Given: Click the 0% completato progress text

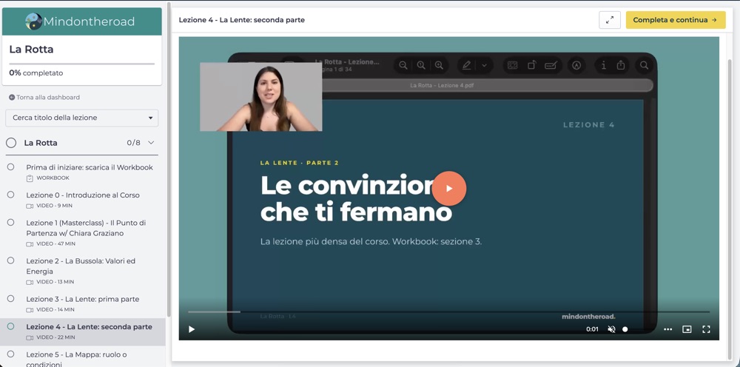Looking at the screenshot, I should click(36, 73).
